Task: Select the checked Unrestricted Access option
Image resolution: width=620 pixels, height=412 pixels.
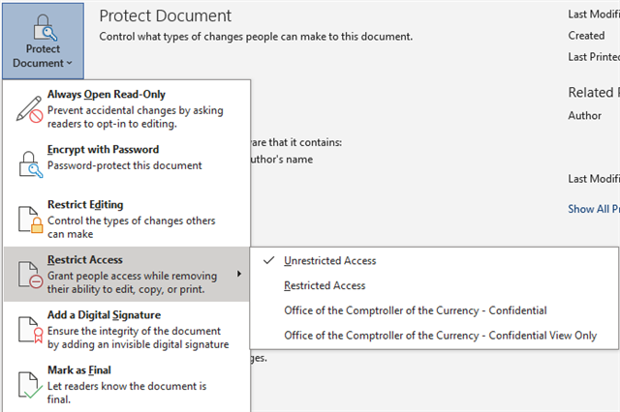Action: (x=329, y=260)
